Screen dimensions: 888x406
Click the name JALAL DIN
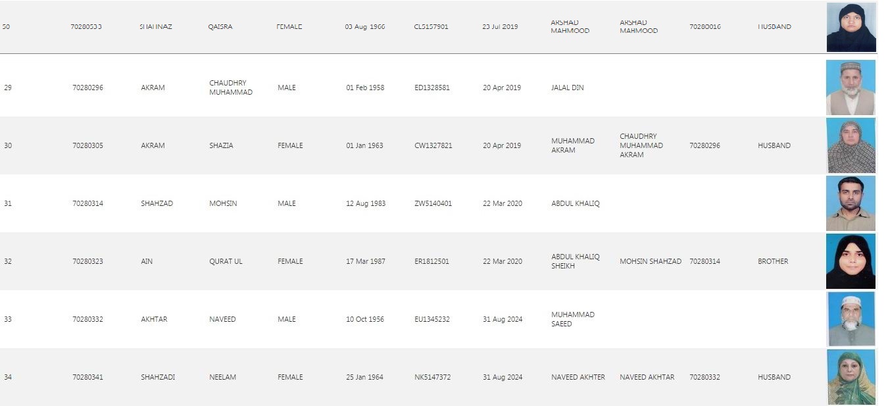[x=567, y=88]
